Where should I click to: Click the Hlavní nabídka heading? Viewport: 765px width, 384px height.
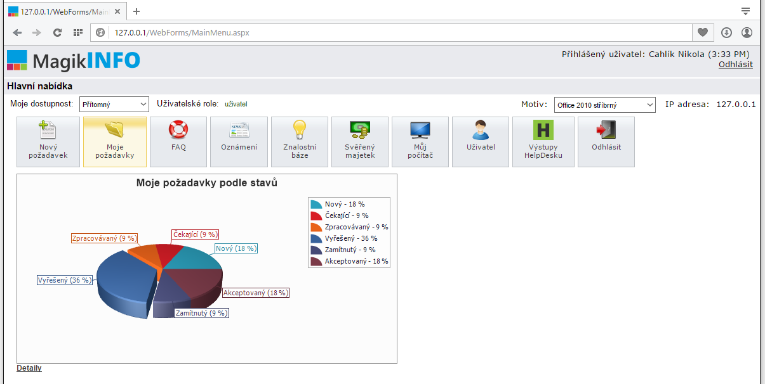pyautogui.click(x=40, y=86)
